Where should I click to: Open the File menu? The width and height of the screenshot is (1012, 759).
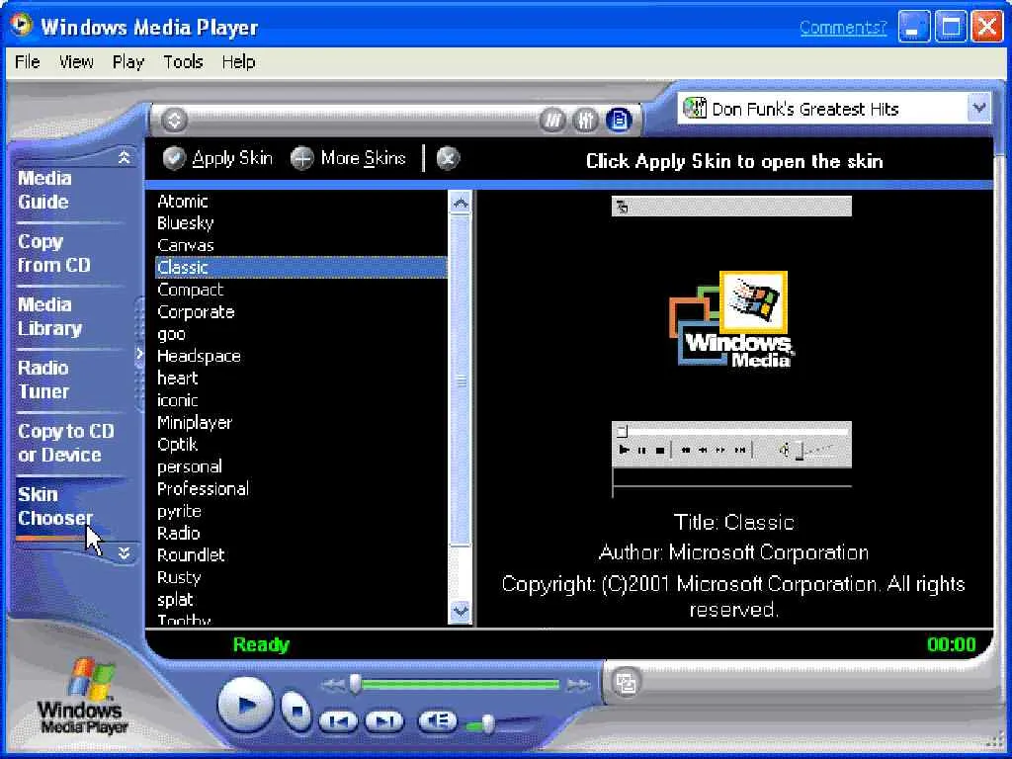(x=27, y=62)
